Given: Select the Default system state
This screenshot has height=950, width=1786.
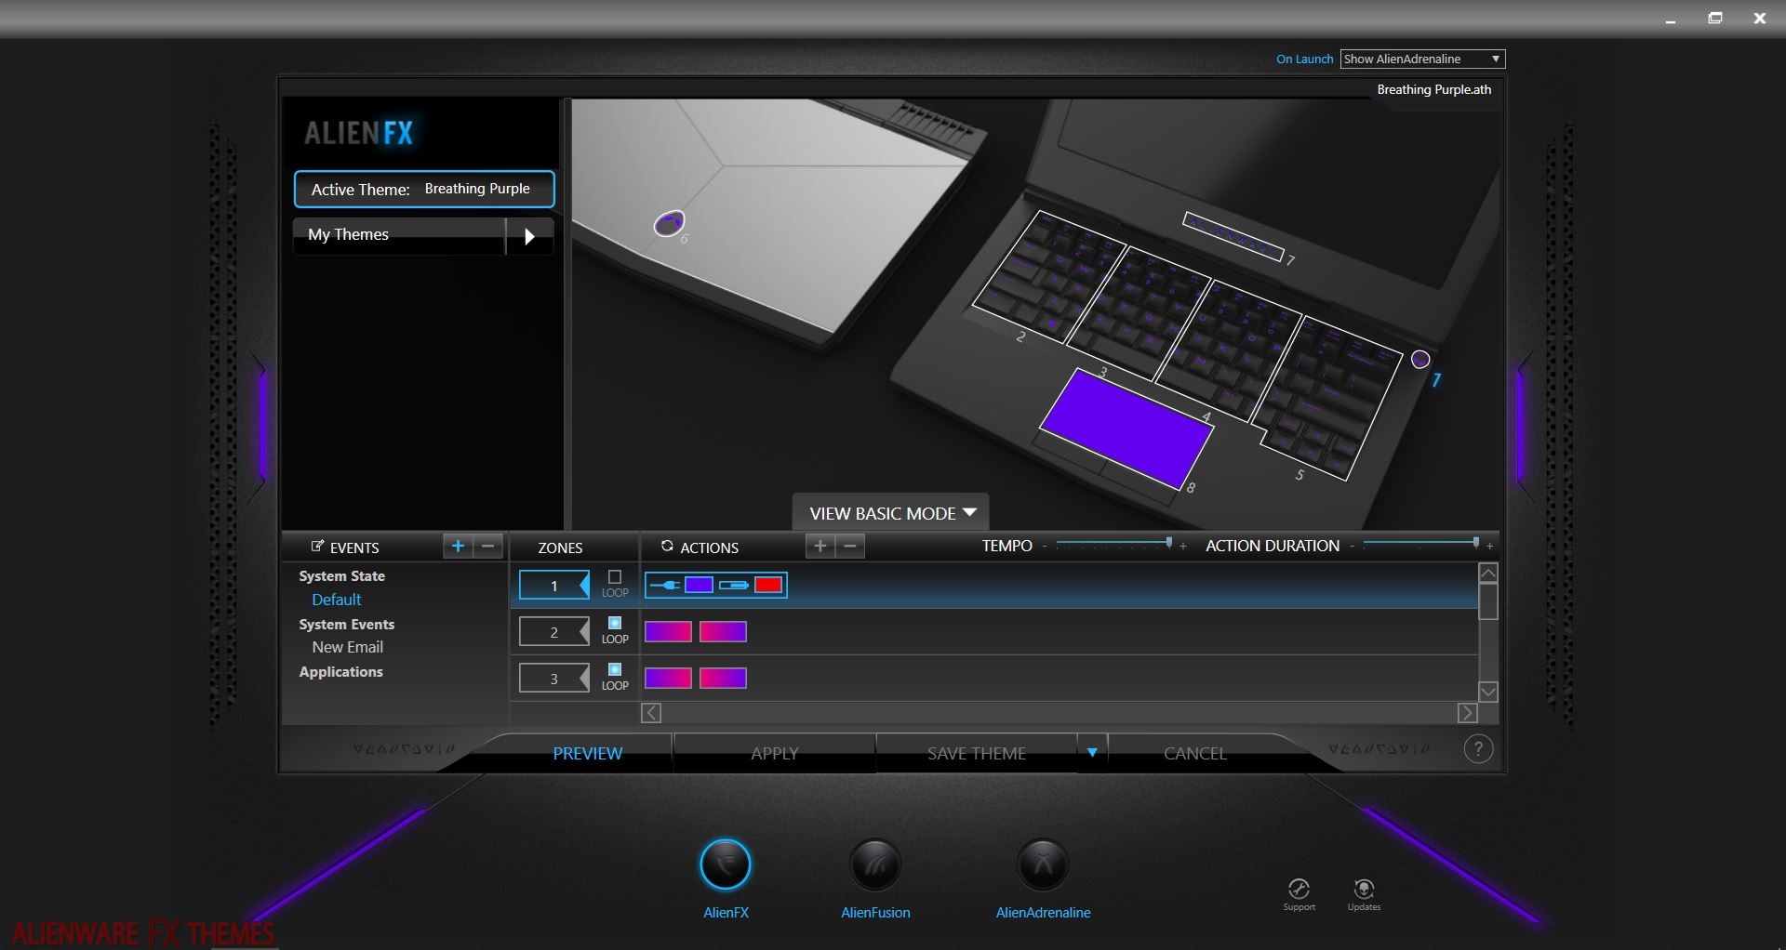Looking at the screenshot, I should coord(337,600).
